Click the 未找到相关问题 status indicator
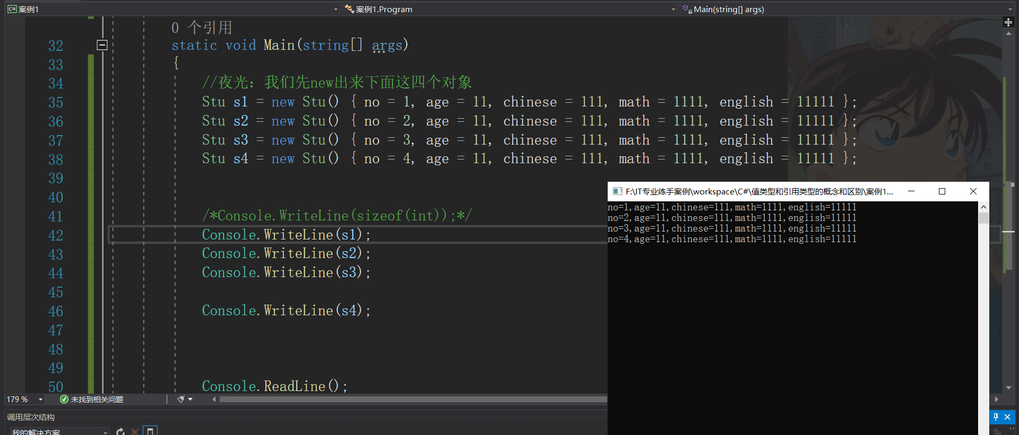Screen dimensions: 1019x435 (x=97, y=399)
